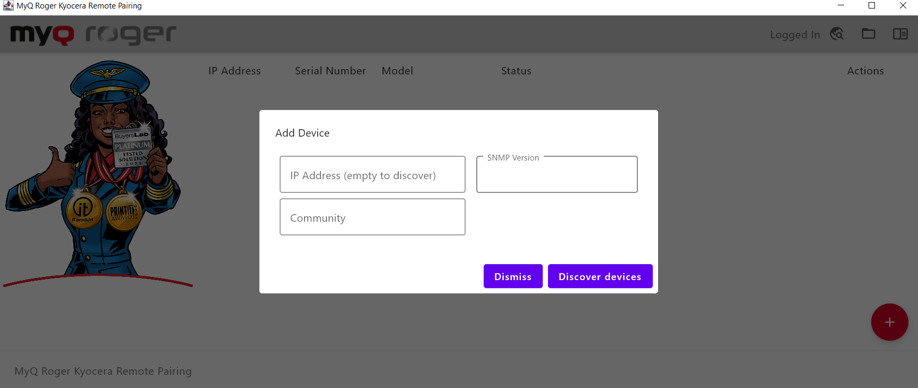This screenshot has height=388, width=918.
Task: Click the Status column header
Action: click(x=516, y=71)
